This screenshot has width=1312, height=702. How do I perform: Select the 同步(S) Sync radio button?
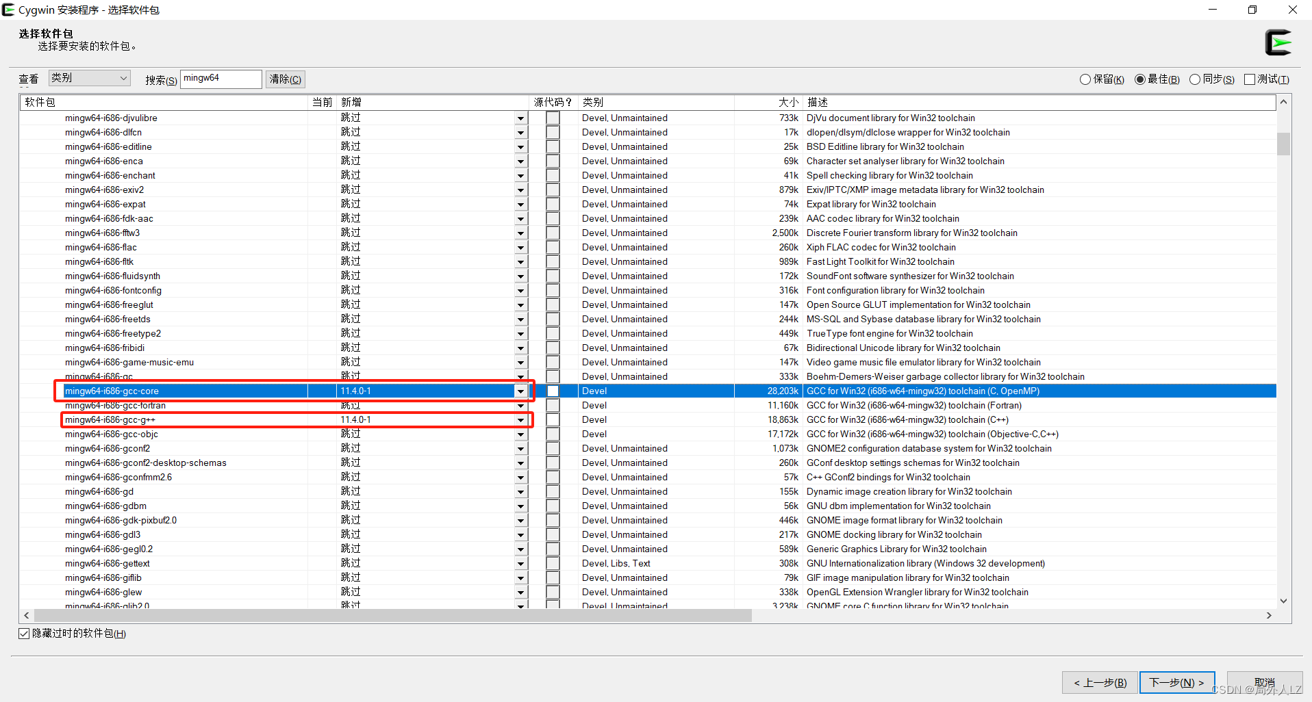[1195, 79]
